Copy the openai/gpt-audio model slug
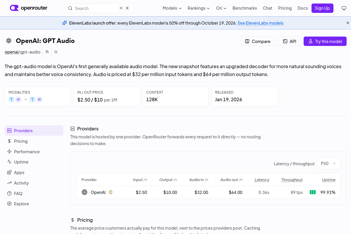This screenshot has height=234, width=351. 47,52
